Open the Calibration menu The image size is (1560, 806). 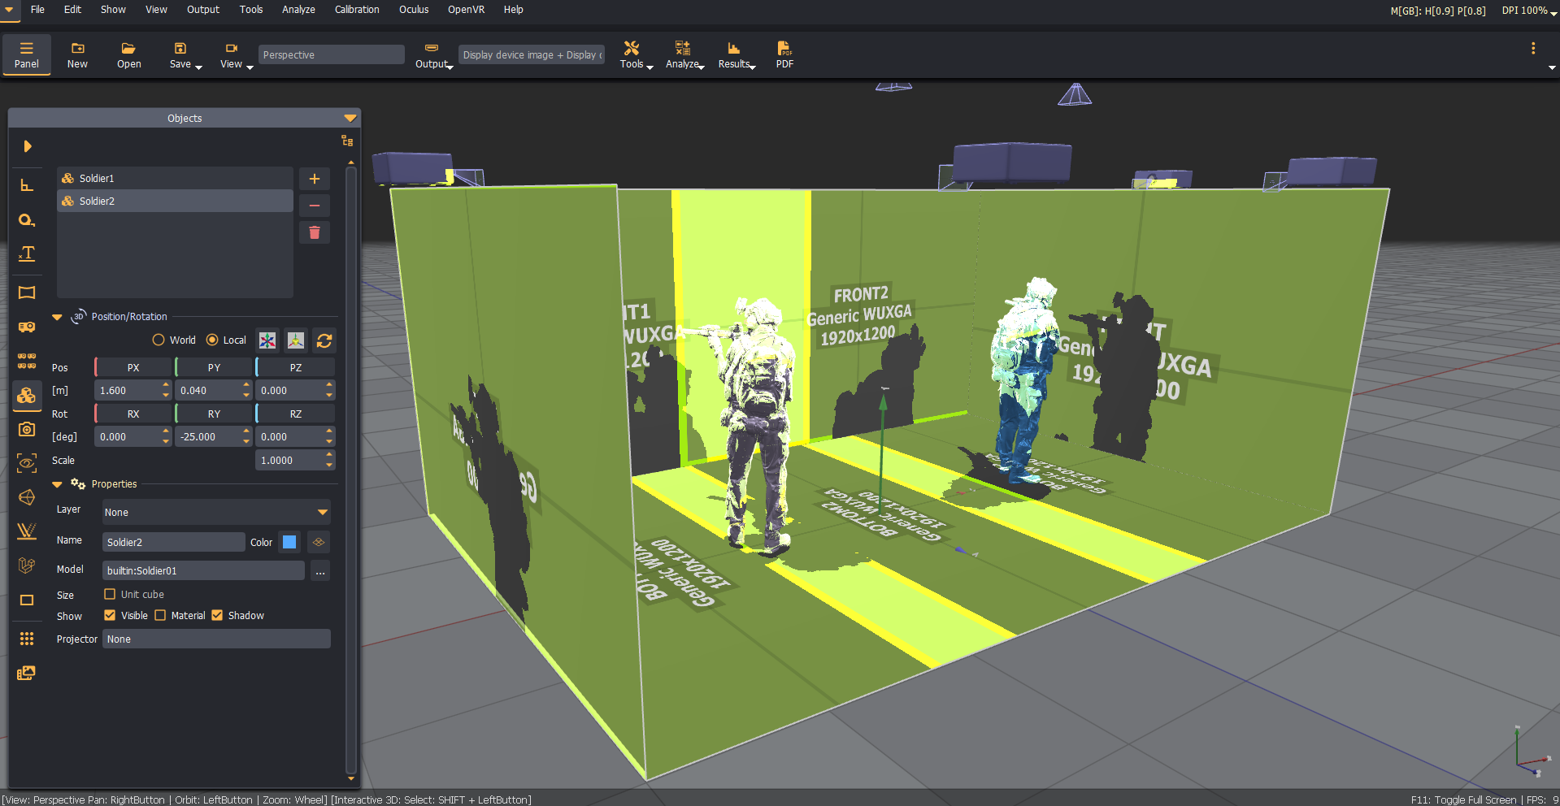click(x=357, y=10)
